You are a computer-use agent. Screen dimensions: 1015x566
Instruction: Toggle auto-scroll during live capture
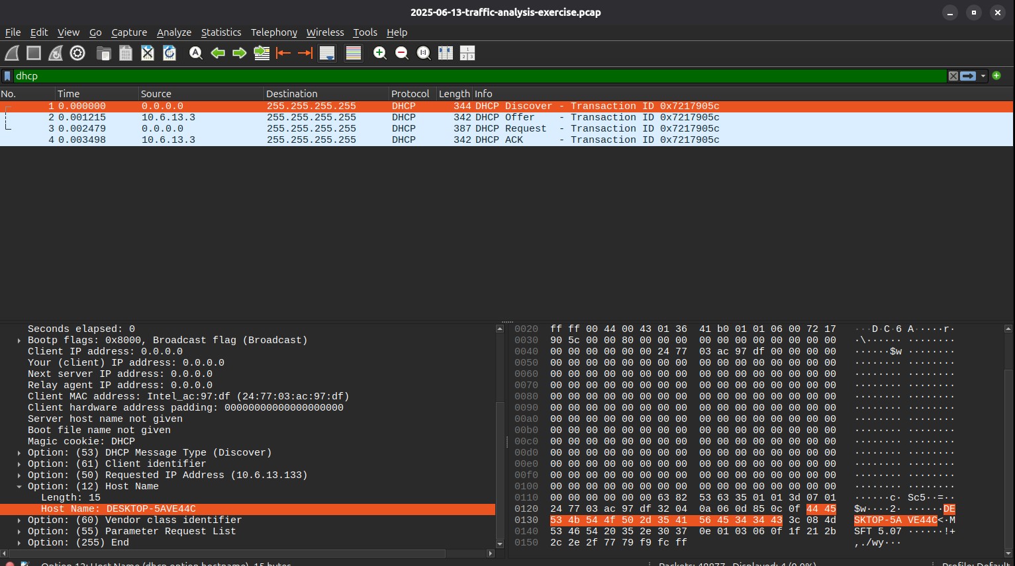[327, 54]
